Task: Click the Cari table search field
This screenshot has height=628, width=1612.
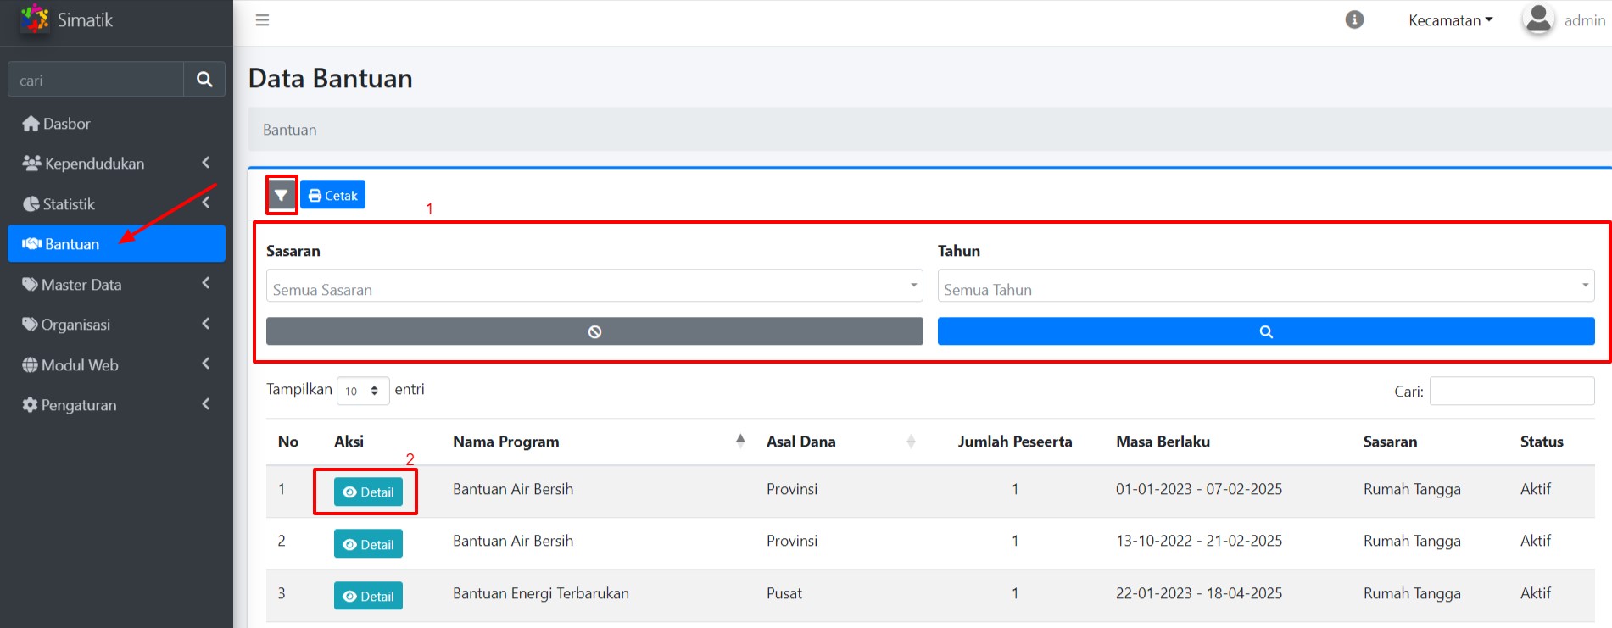Action: click(1511, 391)
